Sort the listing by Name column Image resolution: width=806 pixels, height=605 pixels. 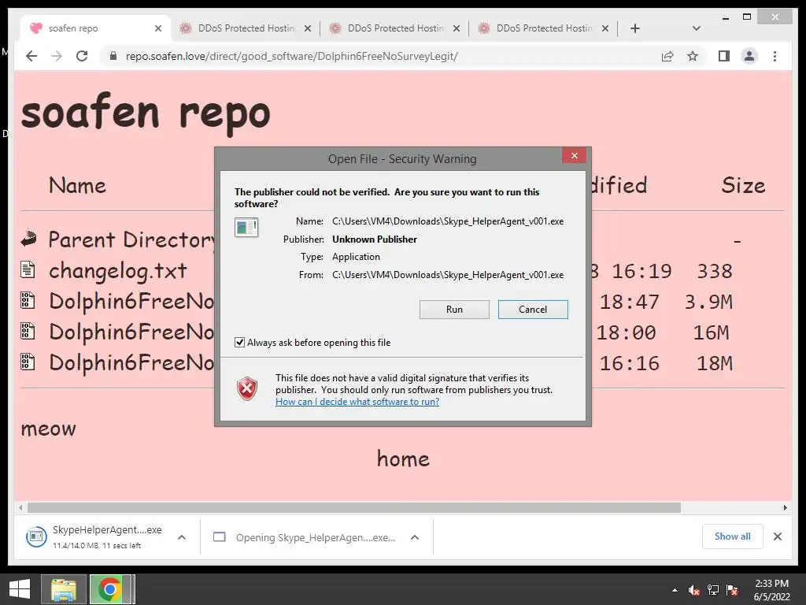click(x=78, y=186)
